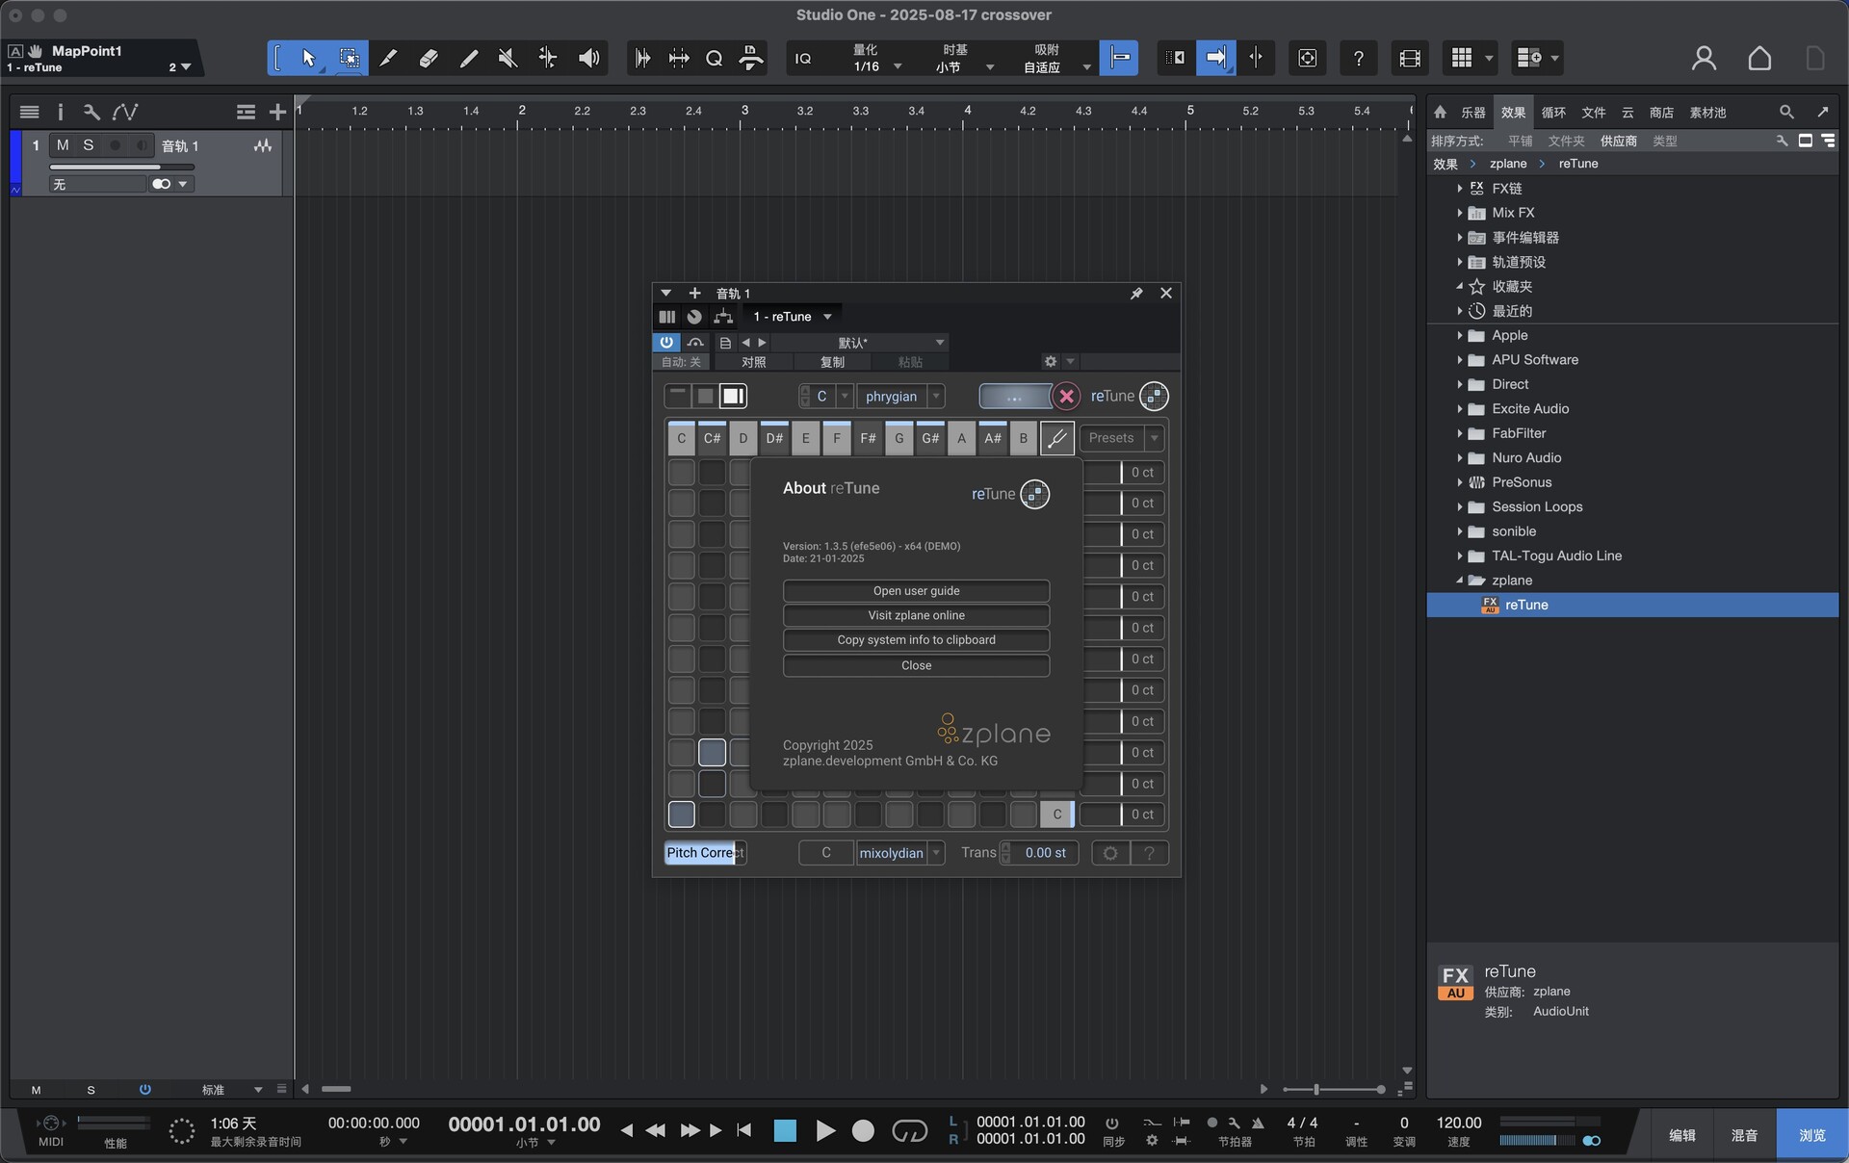Open the Help question mark tool
1849x1163 pixels.
point(1358,59)
